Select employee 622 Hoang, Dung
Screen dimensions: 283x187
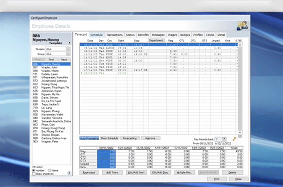tap(51, 84)
